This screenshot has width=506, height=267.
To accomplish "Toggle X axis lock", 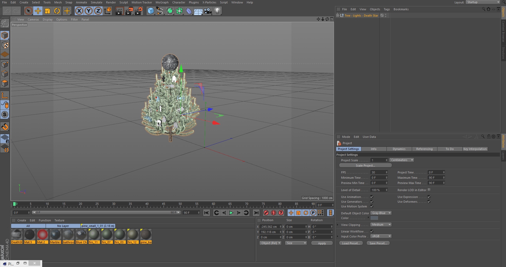I will [x=79, y=11].
